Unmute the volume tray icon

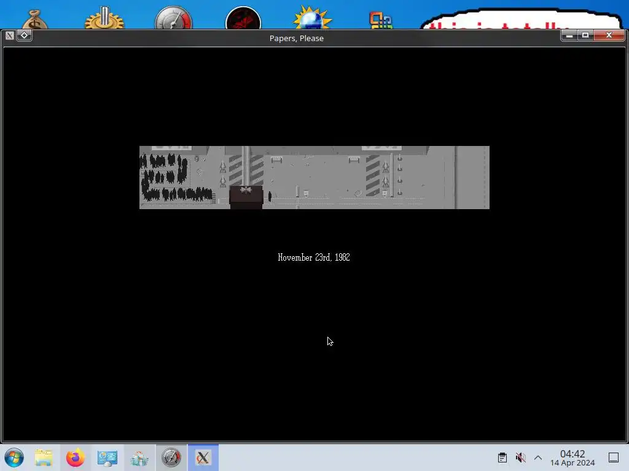point(520,458)
